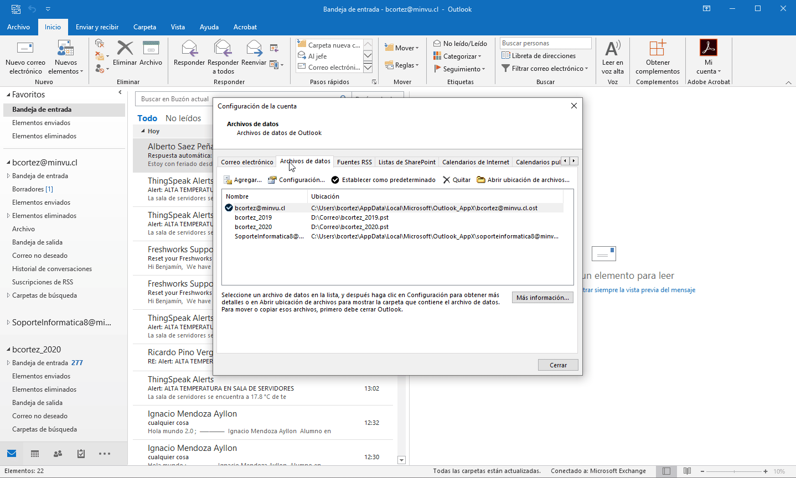Viewport: 796px width, 478px height.
Task: Open the Seguimiento flag dropdown
Action: pos(459,69)
